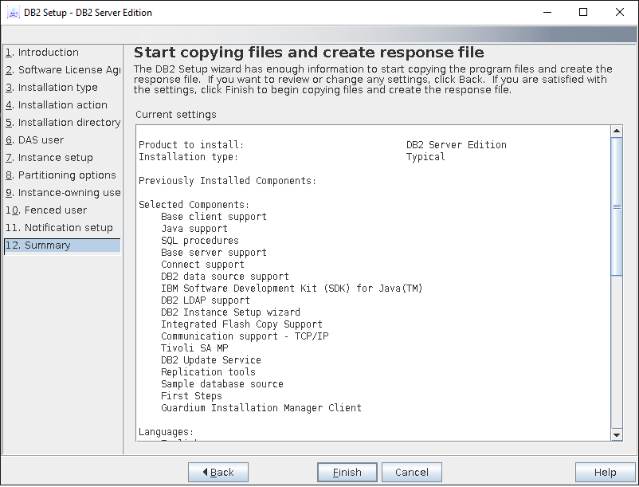The width and height of the screenshot is (639, 487).
Task: Click the scroll up arrow in settings
Action: click(617, 132)
